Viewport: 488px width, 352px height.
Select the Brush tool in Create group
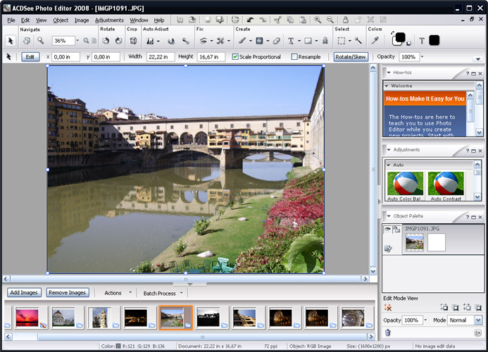tap(242, 41)
